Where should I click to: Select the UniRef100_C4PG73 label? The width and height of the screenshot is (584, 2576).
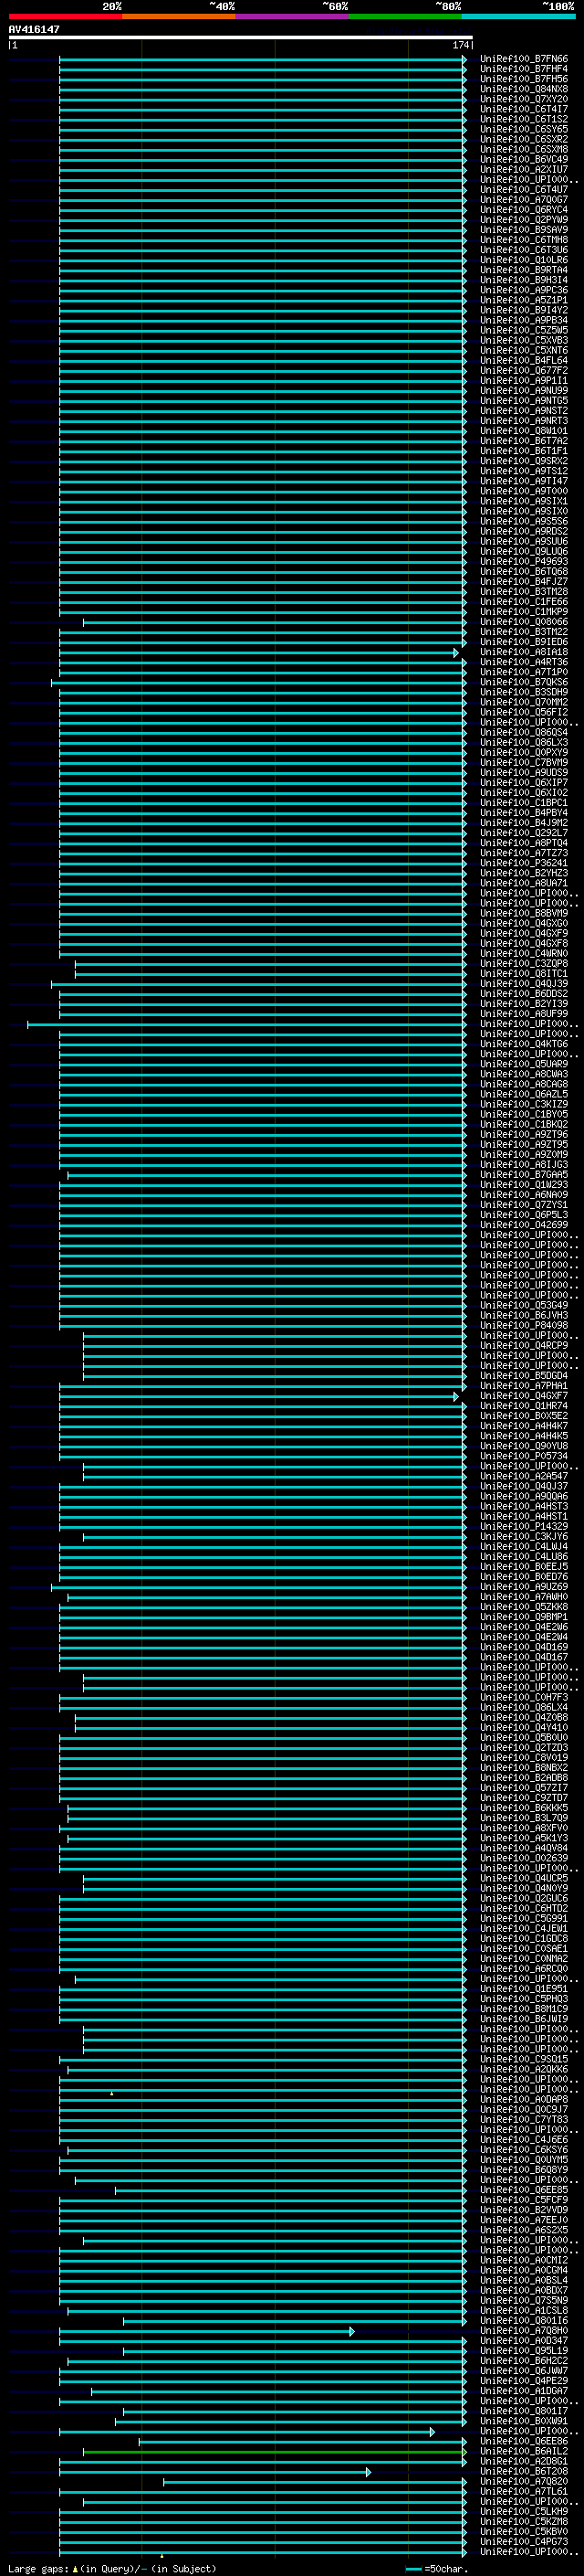[x=523, y=2542]
